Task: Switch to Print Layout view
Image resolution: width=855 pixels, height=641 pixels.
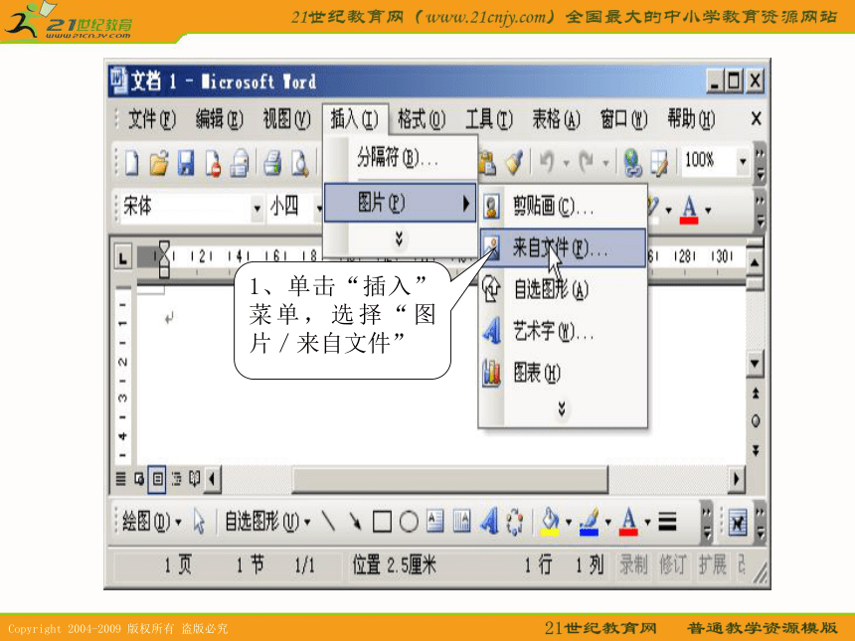Action: click(158, 479)
